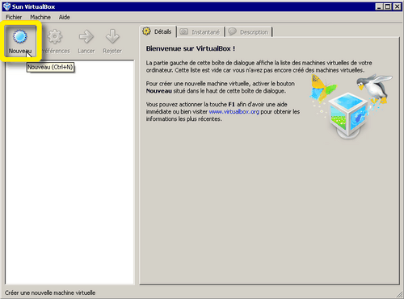Click status bar text 'Créer une nouvelle machine virtuelle'

50,293
